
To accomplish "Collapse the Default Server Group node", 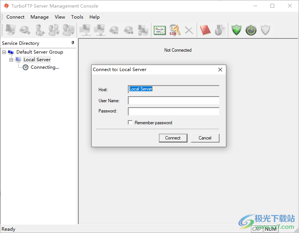I will [x=4, y=52].
